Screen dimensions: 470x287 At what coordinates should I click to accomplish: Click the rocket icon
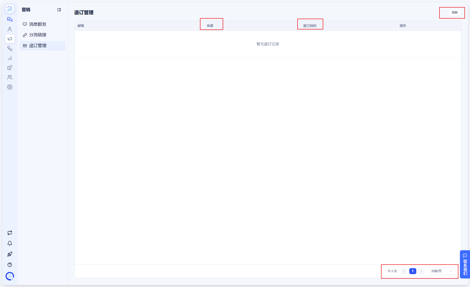coord(10,254)
